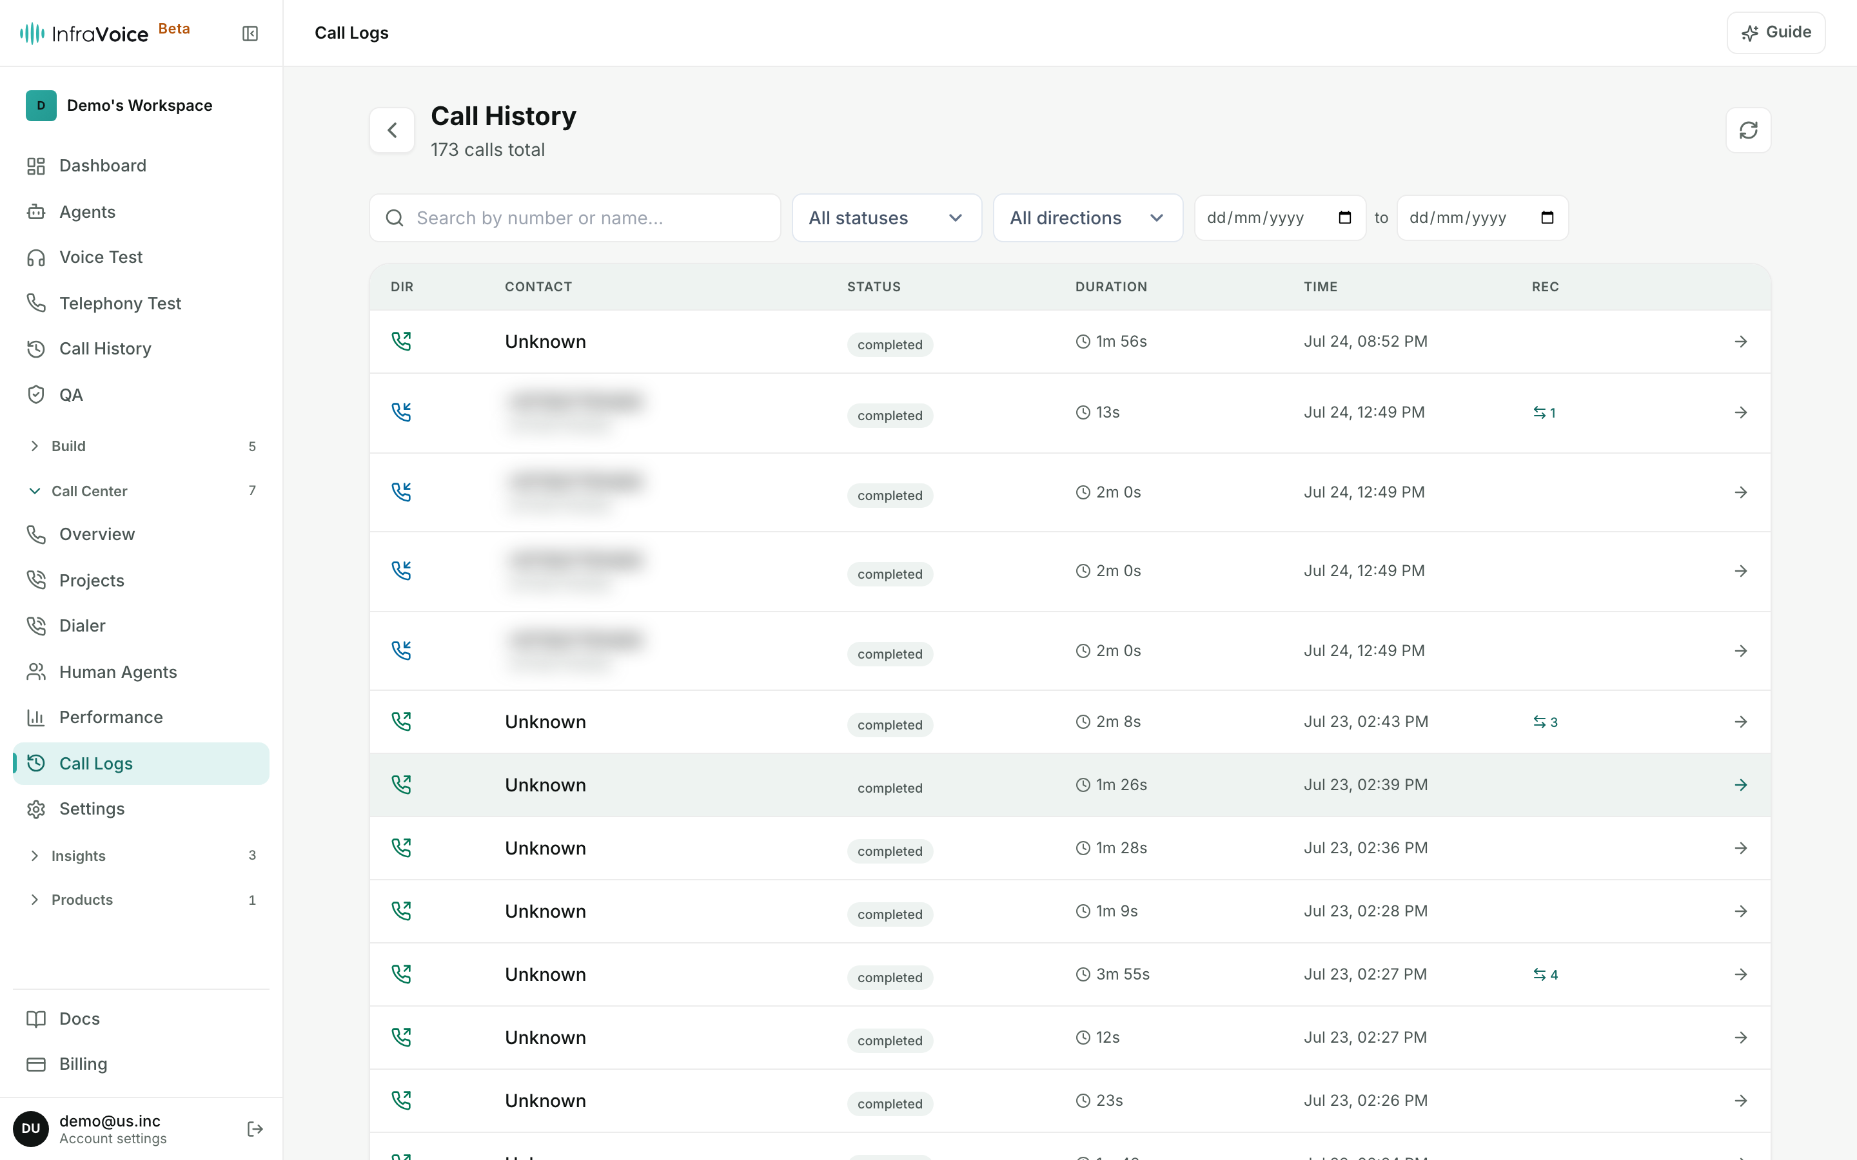Open the end date calendar picker icon
The width and height of the screenshot is (1857, 1160).
pos(1547,218)
